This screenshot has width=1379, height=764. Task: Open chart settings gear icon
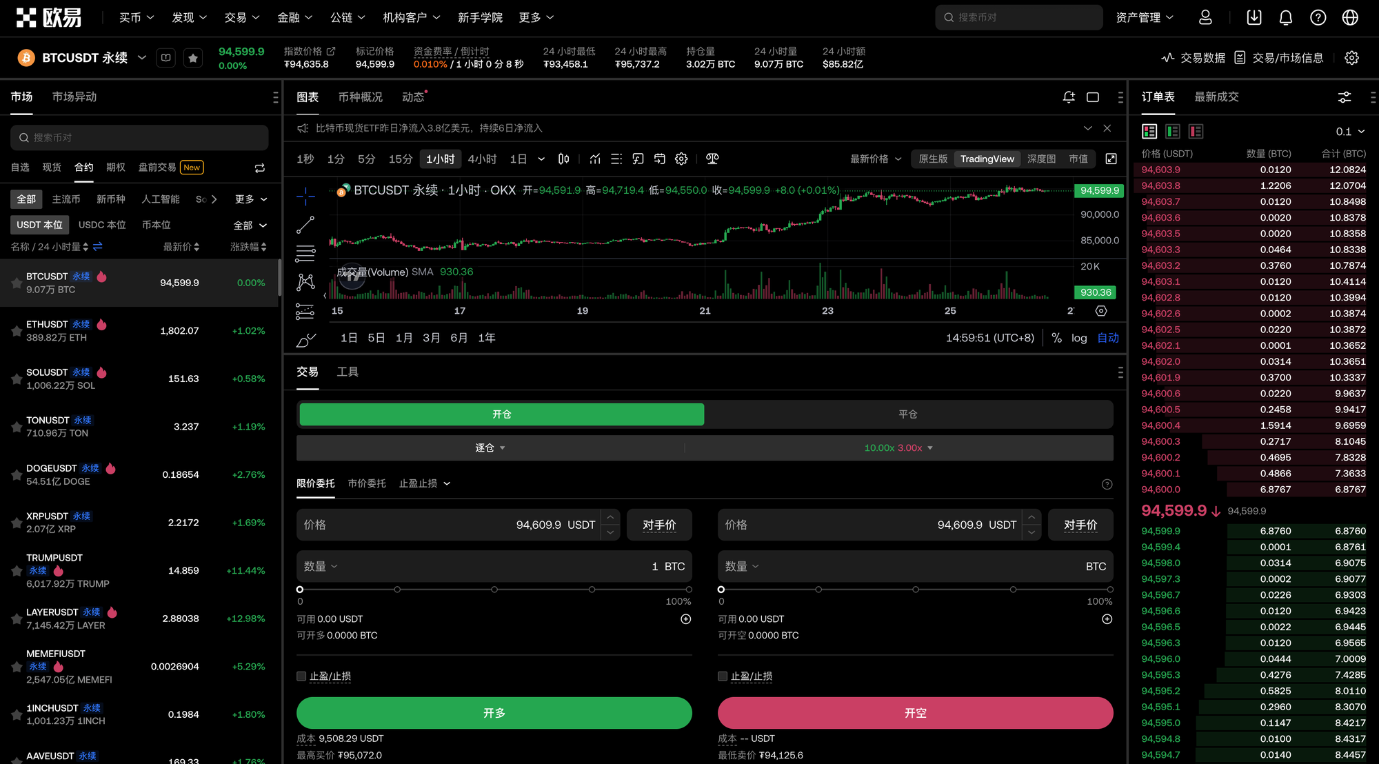[x=681, y=159]
